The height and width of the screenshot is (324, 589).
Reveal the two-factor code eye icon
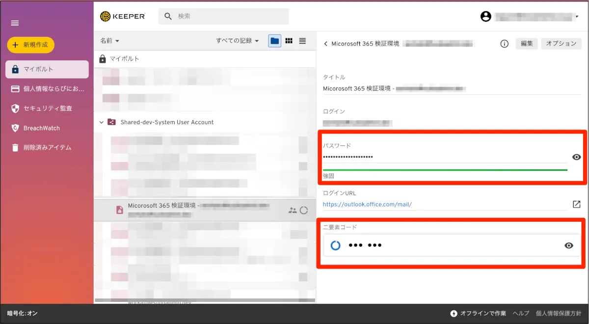tap(569, 245)
